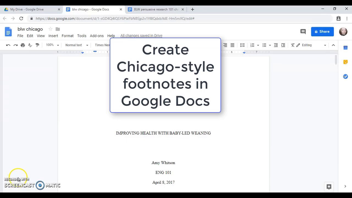Image resolution: width=352 pixels, height=198 pixels.
Task: Print the document using printer icon
Action: click(23, 45)
